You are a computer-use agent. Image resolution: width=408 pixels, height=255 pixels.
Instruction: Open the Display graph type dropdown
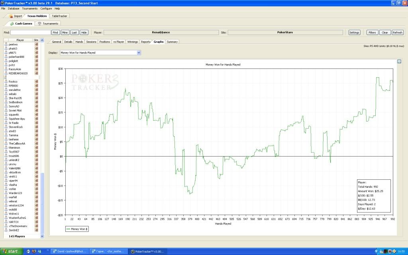(x=139, y=53)
